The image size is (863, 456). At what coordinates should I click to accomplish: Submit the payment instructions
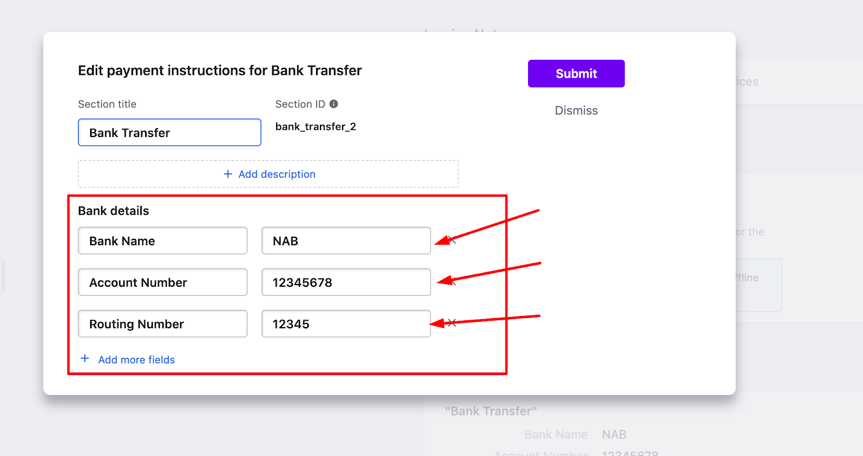pyautogui.click(x=576, y=73)
